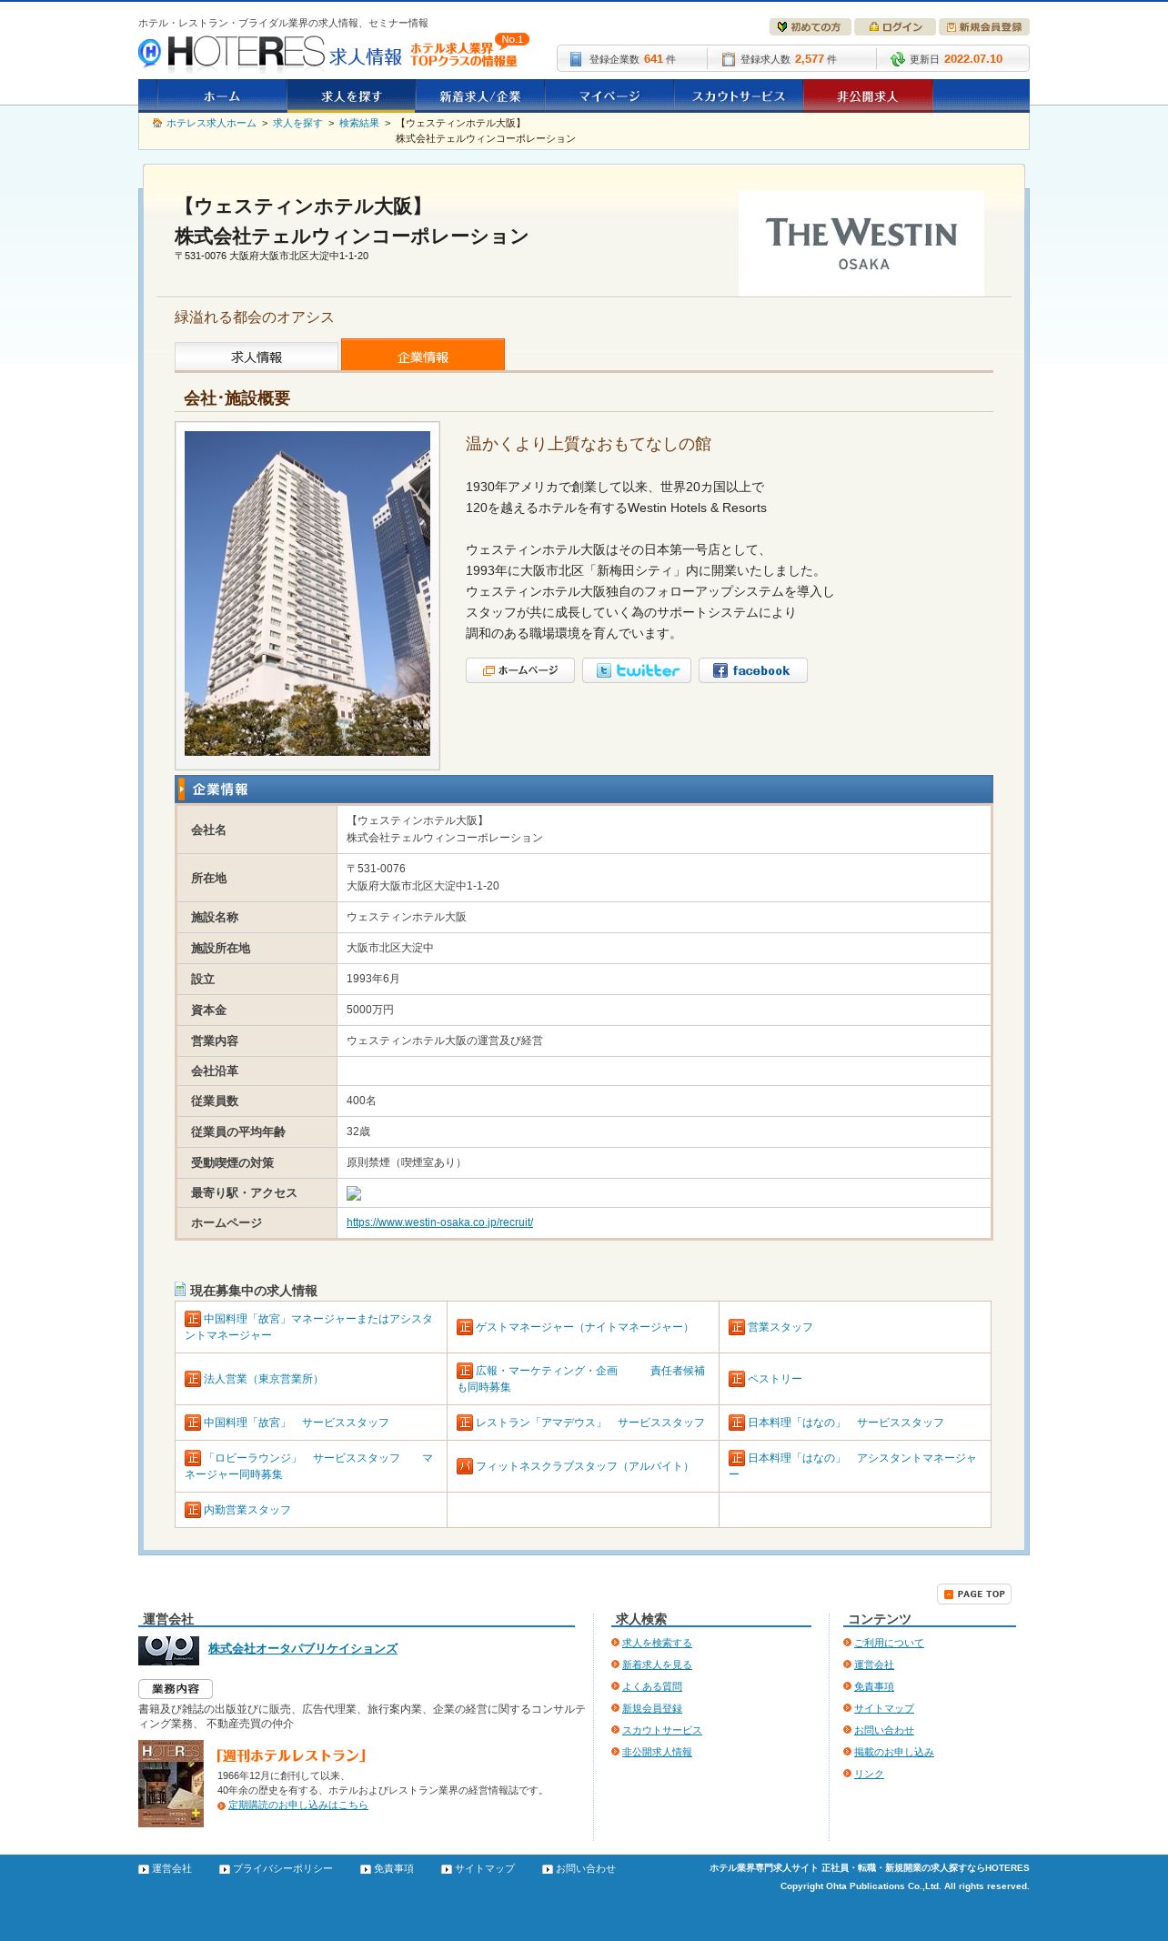Open the 非公開求人 navigation tab
This screenshot has width=1168, height=1941.
(868, 96)
